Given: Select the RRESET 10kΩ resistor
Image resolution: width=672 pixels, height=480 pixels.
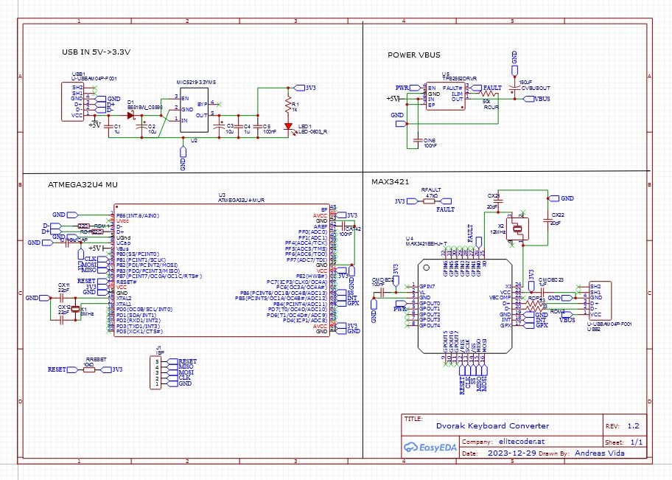Looking at the screenshot, I should point(88,369).
